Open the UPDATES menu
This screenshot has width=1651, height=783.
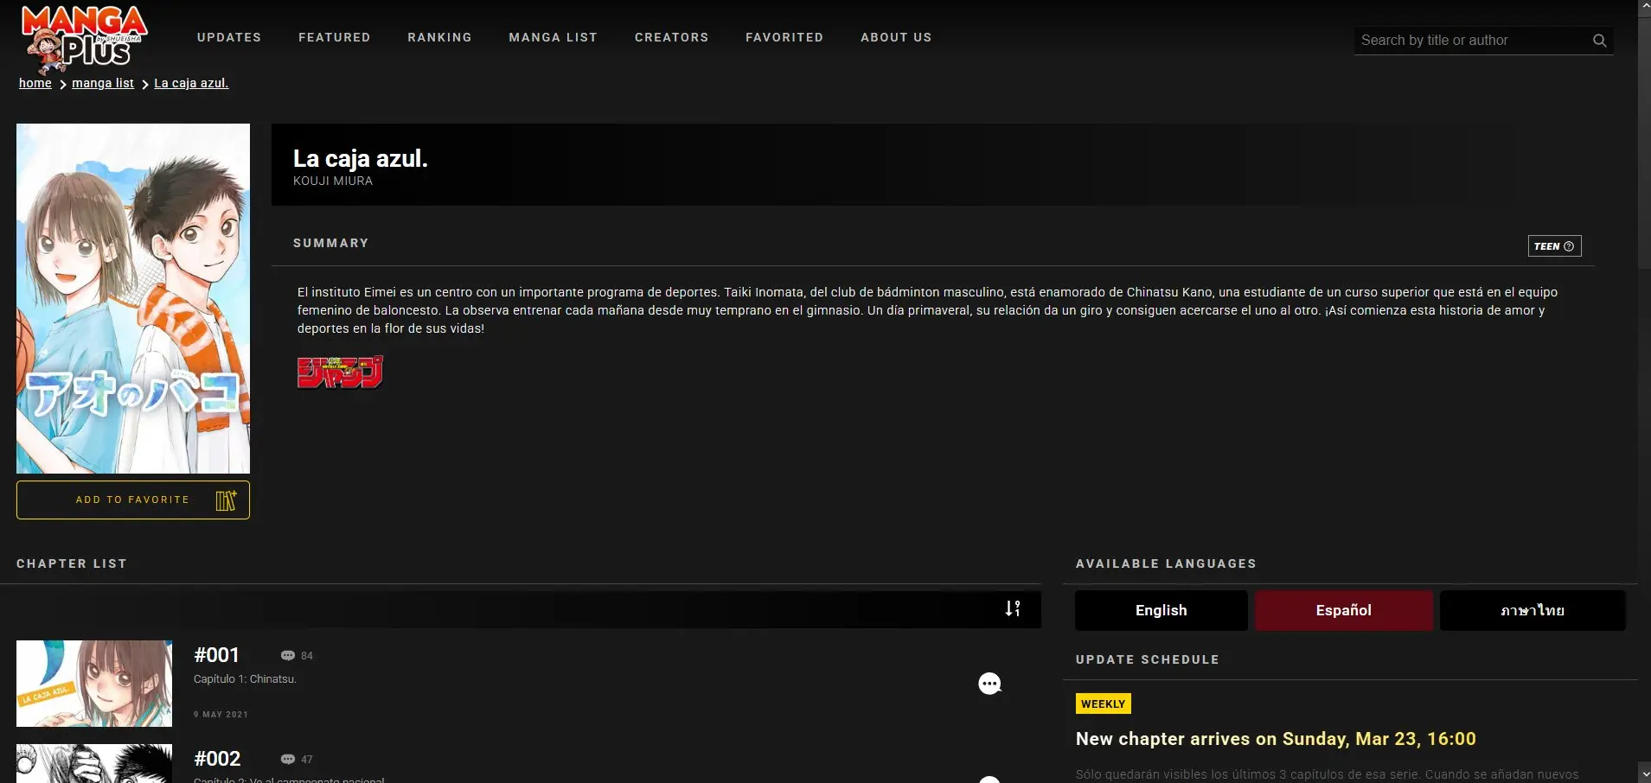click(x=229, y=37)
